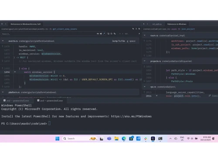218x163 pixels.
Task: Click PathStyle::Windows in projects.rs
Action: point(183,74)
